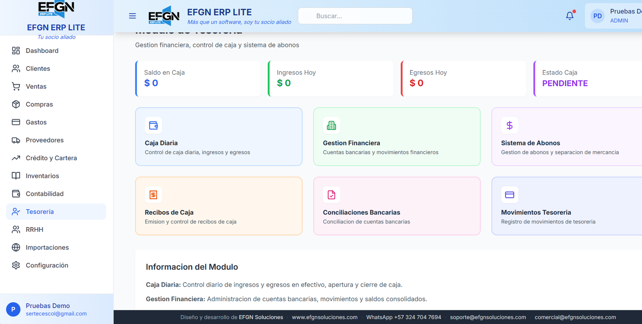Click the Pruebas Demo name in sidebar footer
Viewport: 642px width, 324px height.
48,306
